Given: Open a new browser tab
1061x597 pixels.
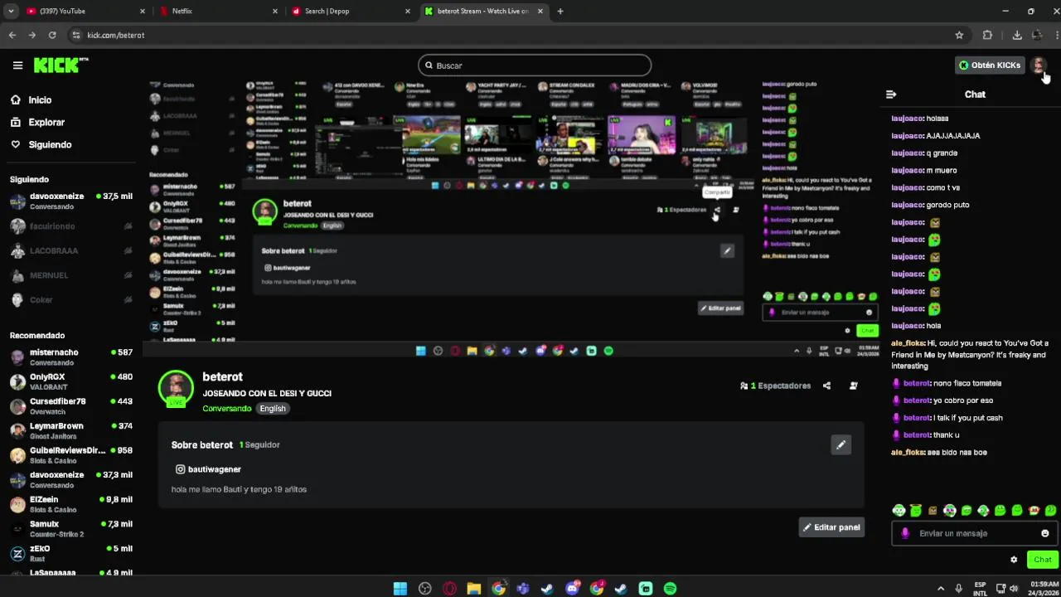Looking at the screenshot, I should (560, 11).
